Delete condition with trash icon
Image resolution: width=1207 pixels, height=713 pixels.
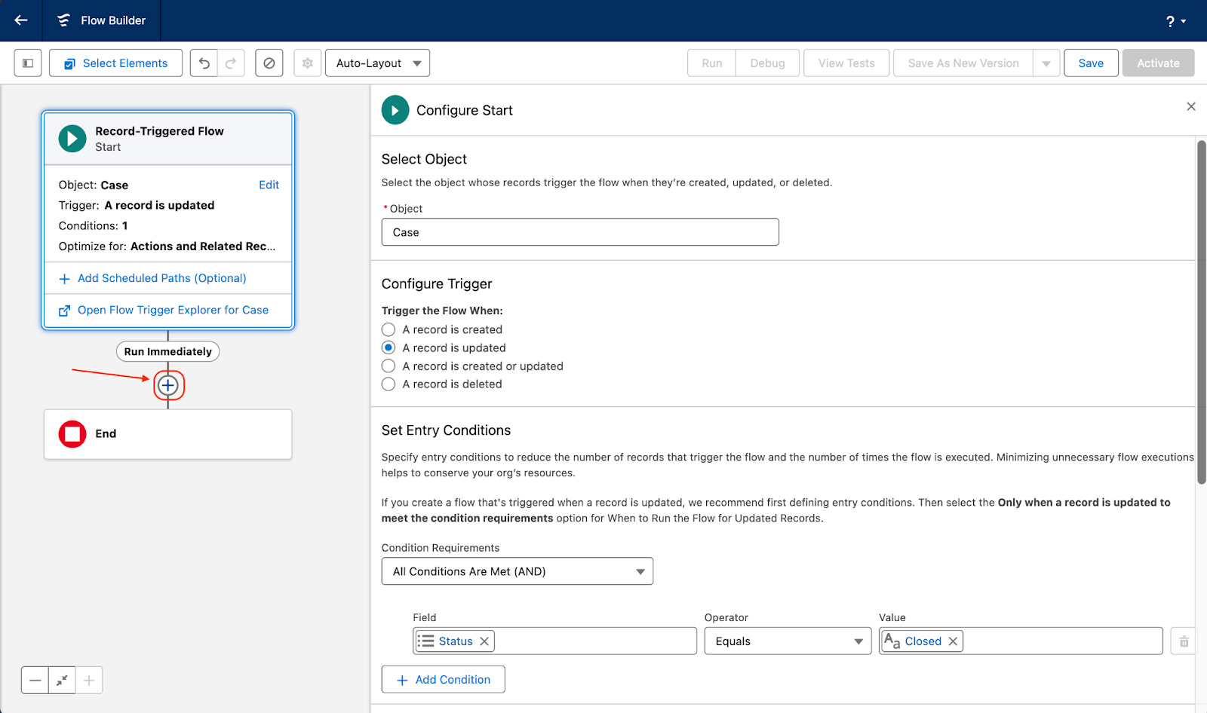(x=1184, y=641)
